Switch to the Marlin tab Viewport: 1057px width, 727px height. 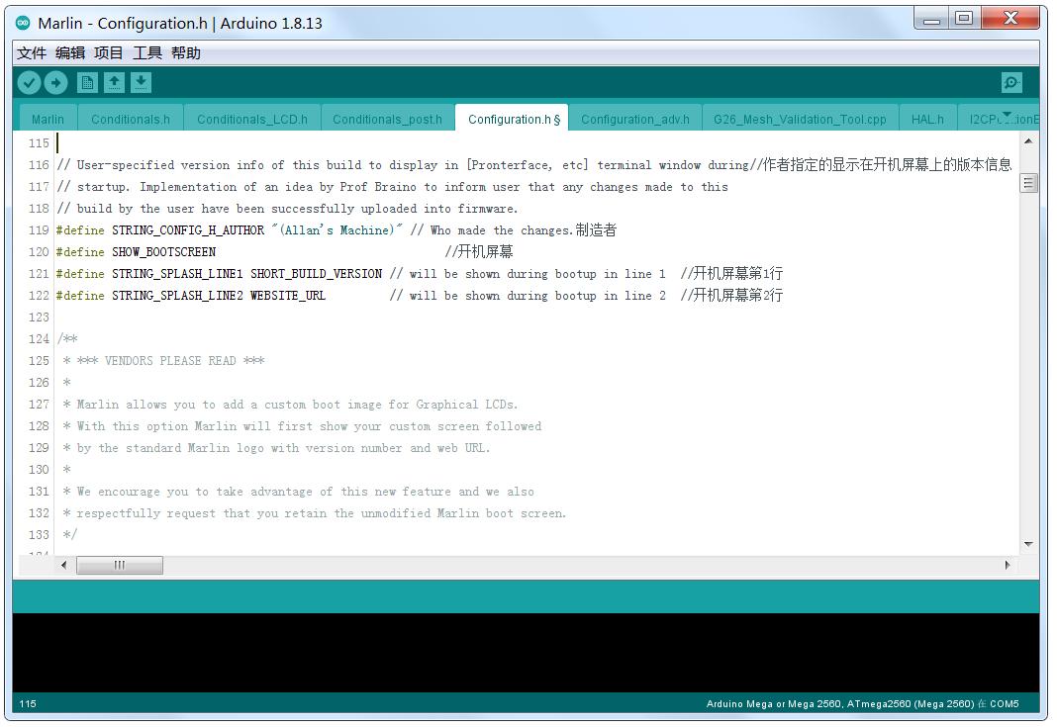(x=47, y=117)
